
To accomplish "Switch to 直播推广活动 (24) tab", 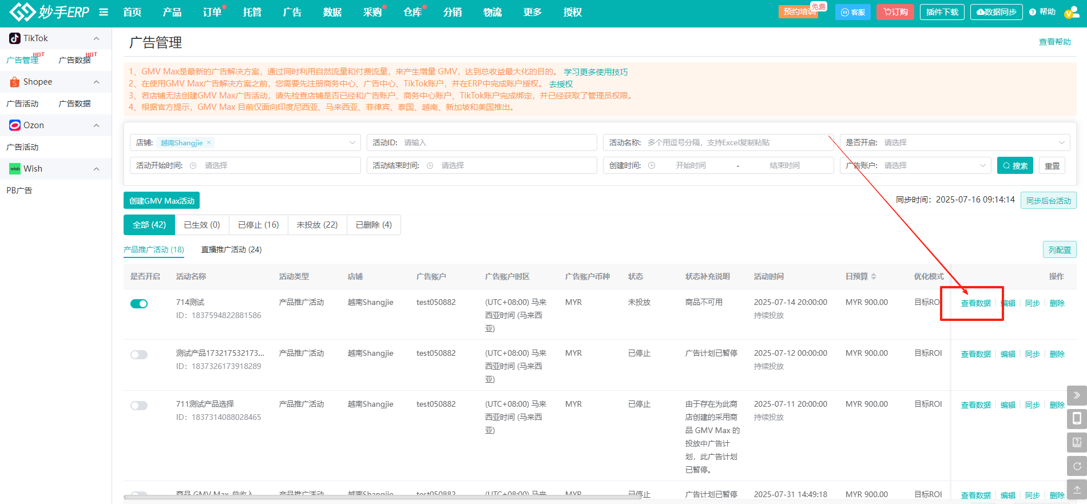I will click(231, 249).
